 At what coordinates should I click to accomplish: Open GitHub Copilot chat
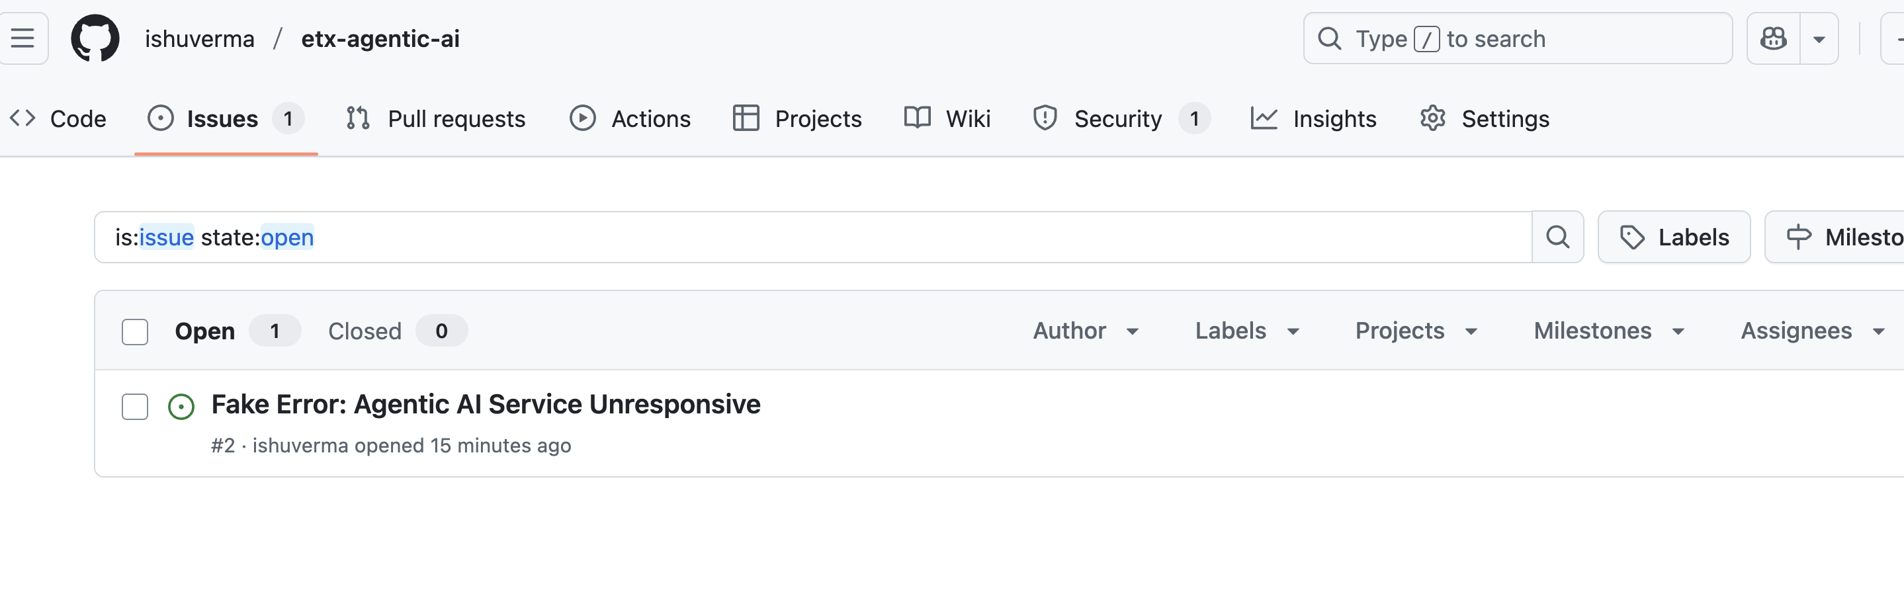1774,38
